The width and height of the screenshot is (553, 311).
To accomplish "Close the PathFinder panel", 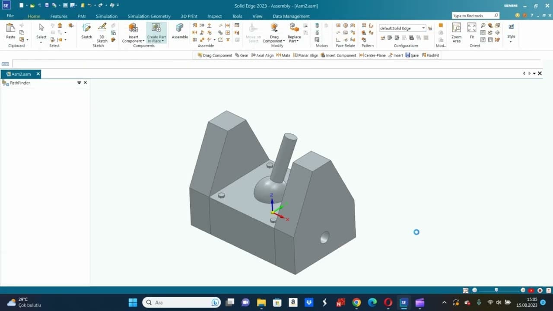I will coord(85,83).
